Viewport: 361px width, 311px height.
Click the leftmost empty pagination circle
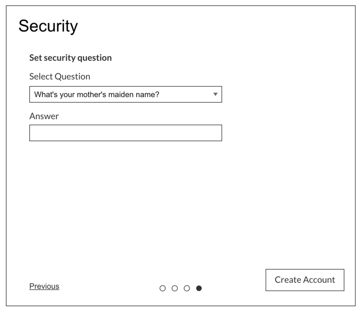coord(163,288)
